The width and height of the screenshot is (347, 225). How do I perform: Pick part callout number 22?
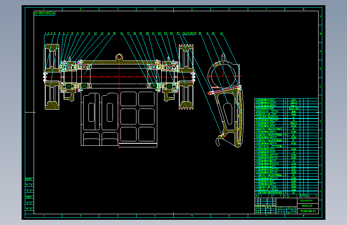coord(159,33)
